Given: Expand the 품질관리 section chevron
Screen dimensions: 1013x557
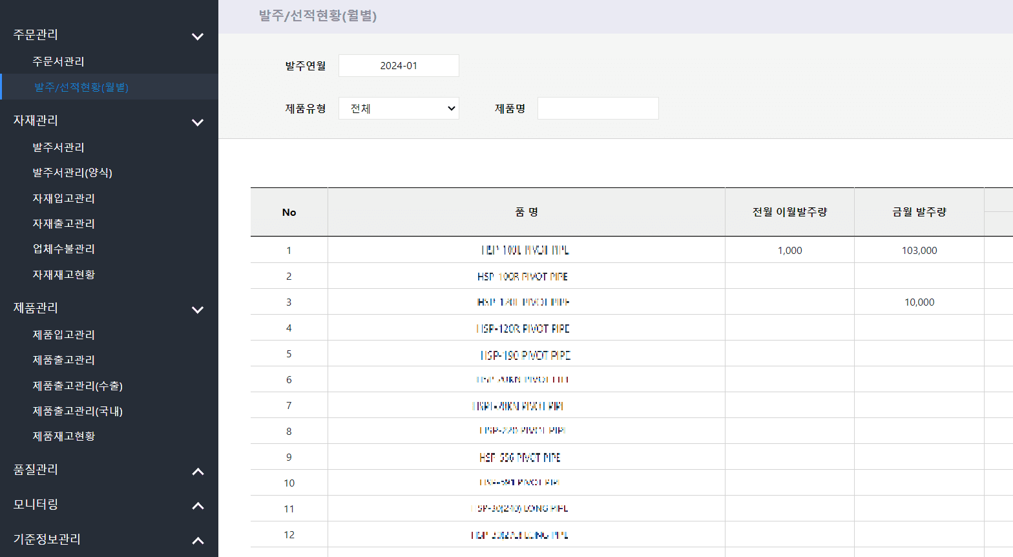Looking at the screenshot, I should pyautogui.click(x=198, y=471).
